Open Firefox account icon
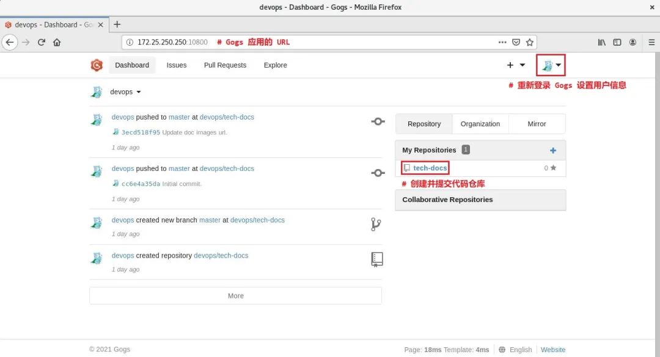This screenshot has height=357, width=660. pyautogui.click(x=632, y=42)
